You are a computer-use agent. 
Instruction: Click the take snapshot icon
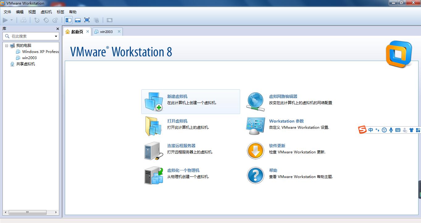pyautogui.click(x=36, y=20)
